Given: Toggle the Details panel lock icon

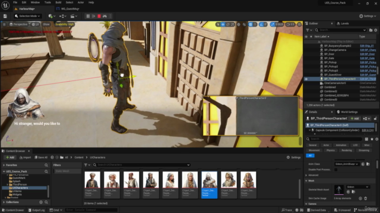Looking at the screenshot, I should tap(375, 118).
